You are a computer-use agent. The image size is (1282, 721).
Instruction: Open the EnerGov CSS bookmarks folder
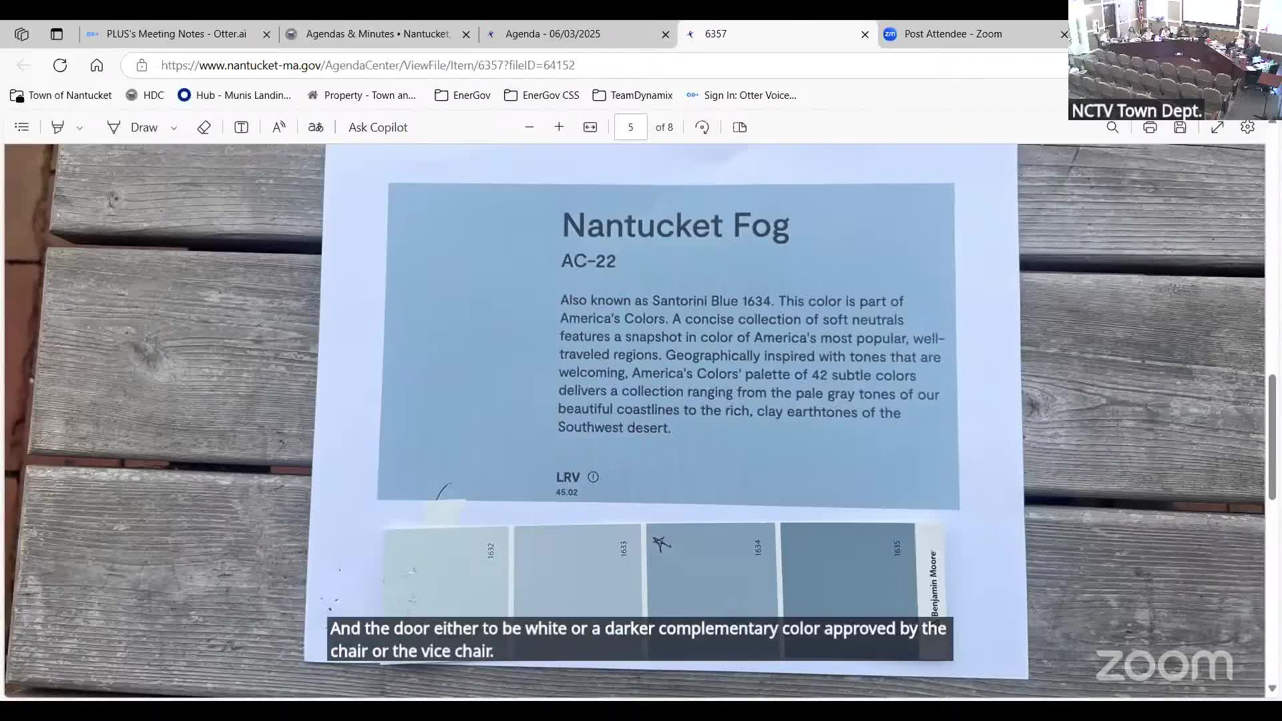click(x=542, y=95)
